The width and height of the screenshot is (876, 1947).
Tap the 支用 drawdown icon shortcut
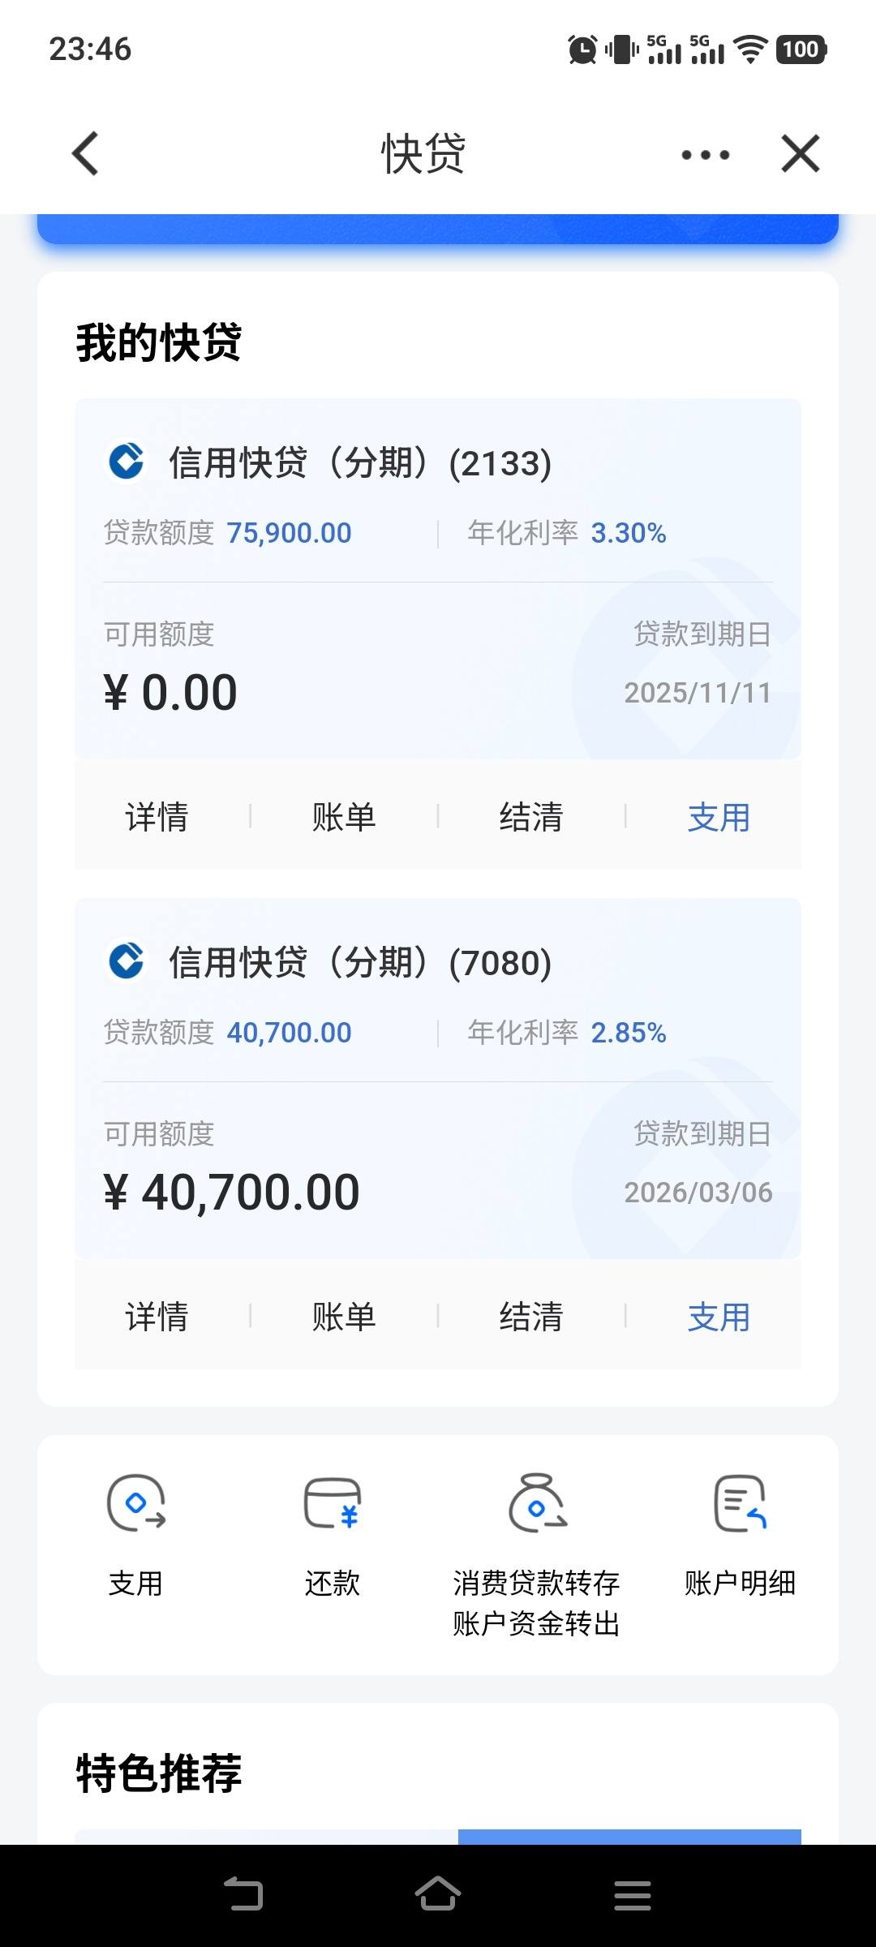[x=136, y=1502]
